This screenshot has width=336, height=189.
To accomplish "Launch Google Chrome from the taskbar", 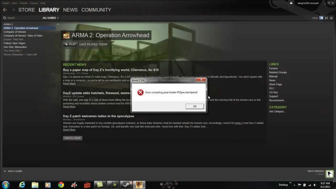I will click(61, 185).
